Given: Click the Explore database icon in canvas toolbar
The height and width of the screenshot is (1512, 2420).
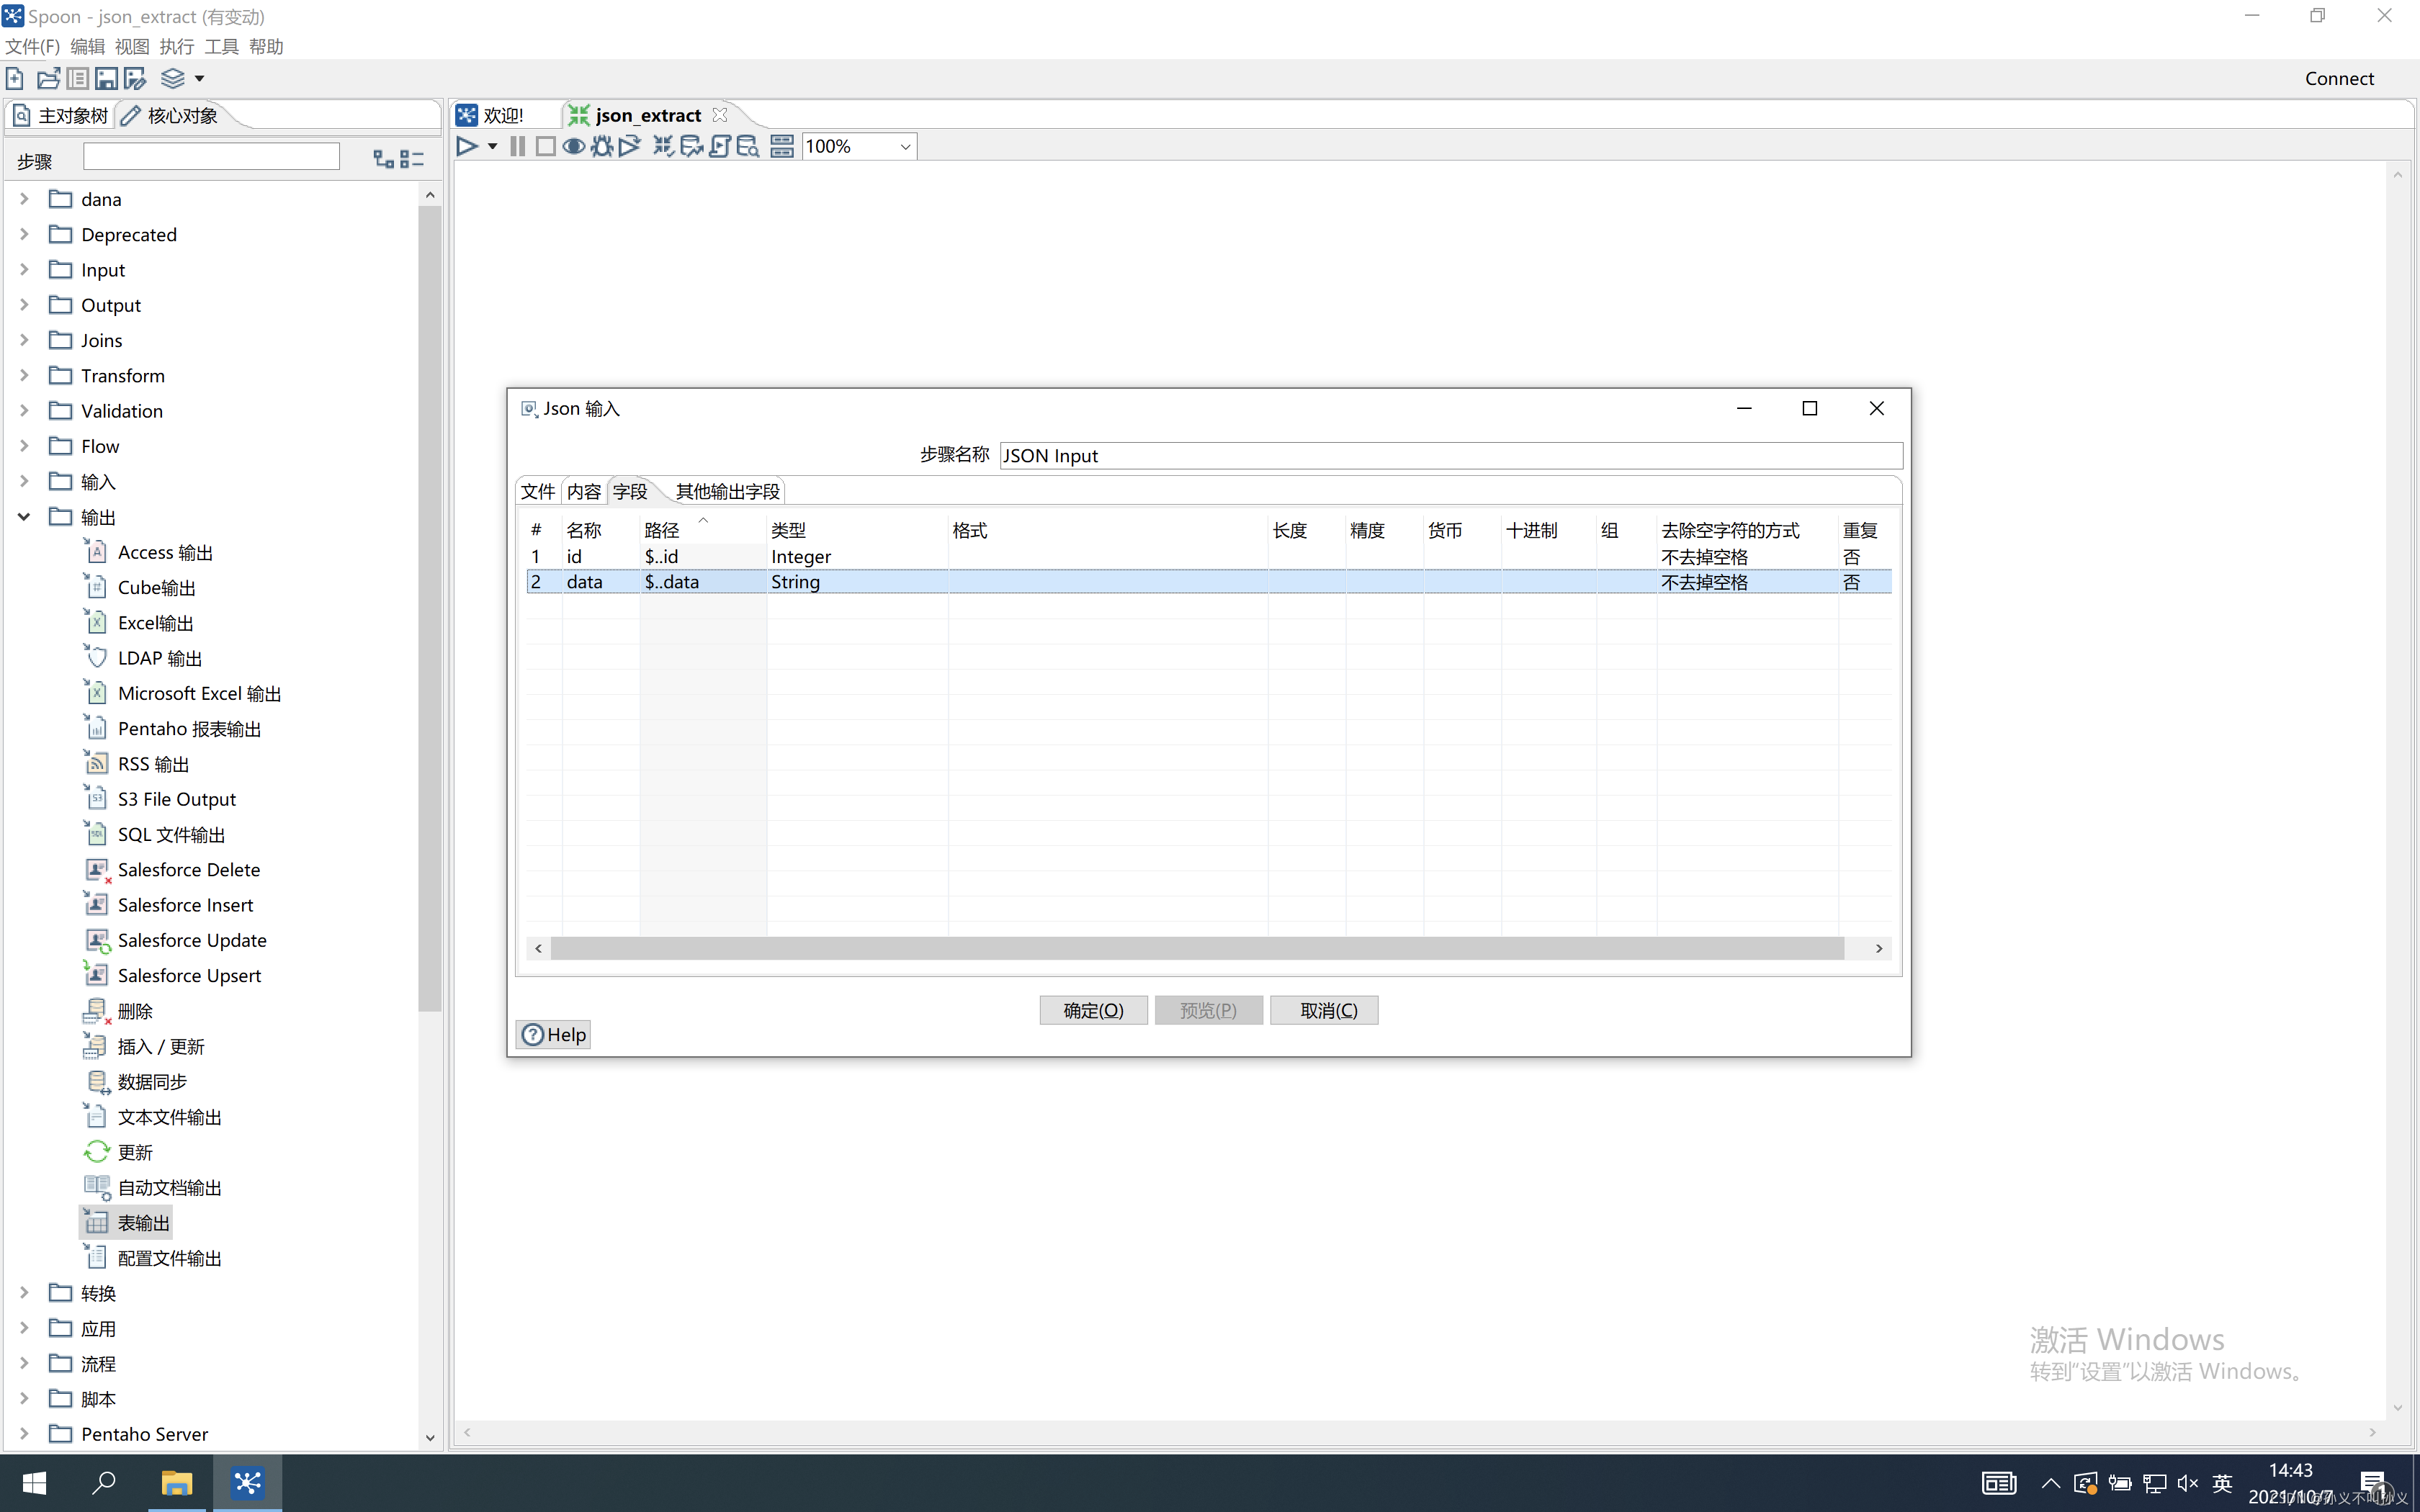Looking at the screenshot, I should [x=748, y=146].
